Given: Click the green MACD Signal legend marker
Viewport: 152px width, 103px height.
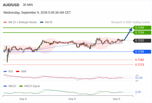Looking at the screenshot, I should tap(21, 86).
